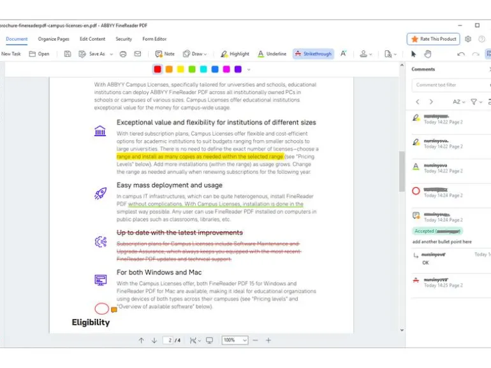The height and width of the screenshot is (368, 491).
Task: Pick the green color swatch
Action: (192, 69)
